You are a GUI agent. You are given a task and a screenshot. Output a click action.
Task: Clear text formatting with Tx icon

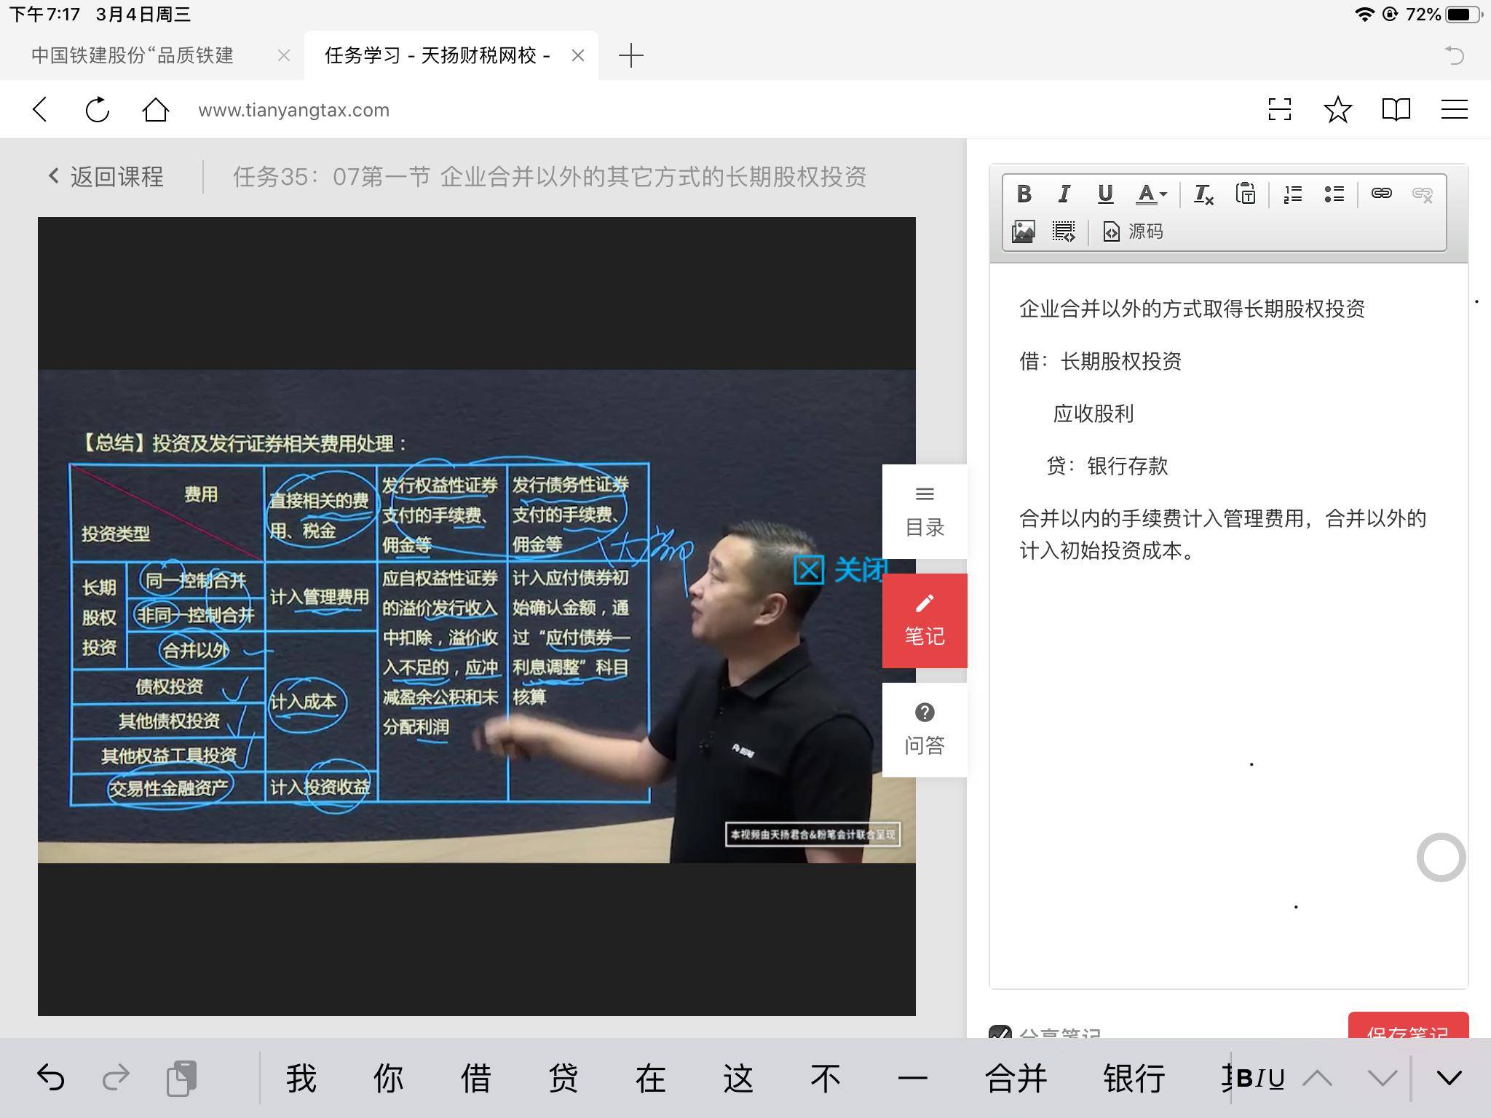coord(1203,194)
